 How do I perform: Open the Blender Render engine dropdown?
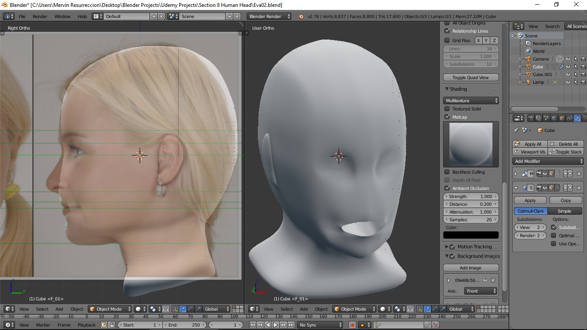[269, 16]
